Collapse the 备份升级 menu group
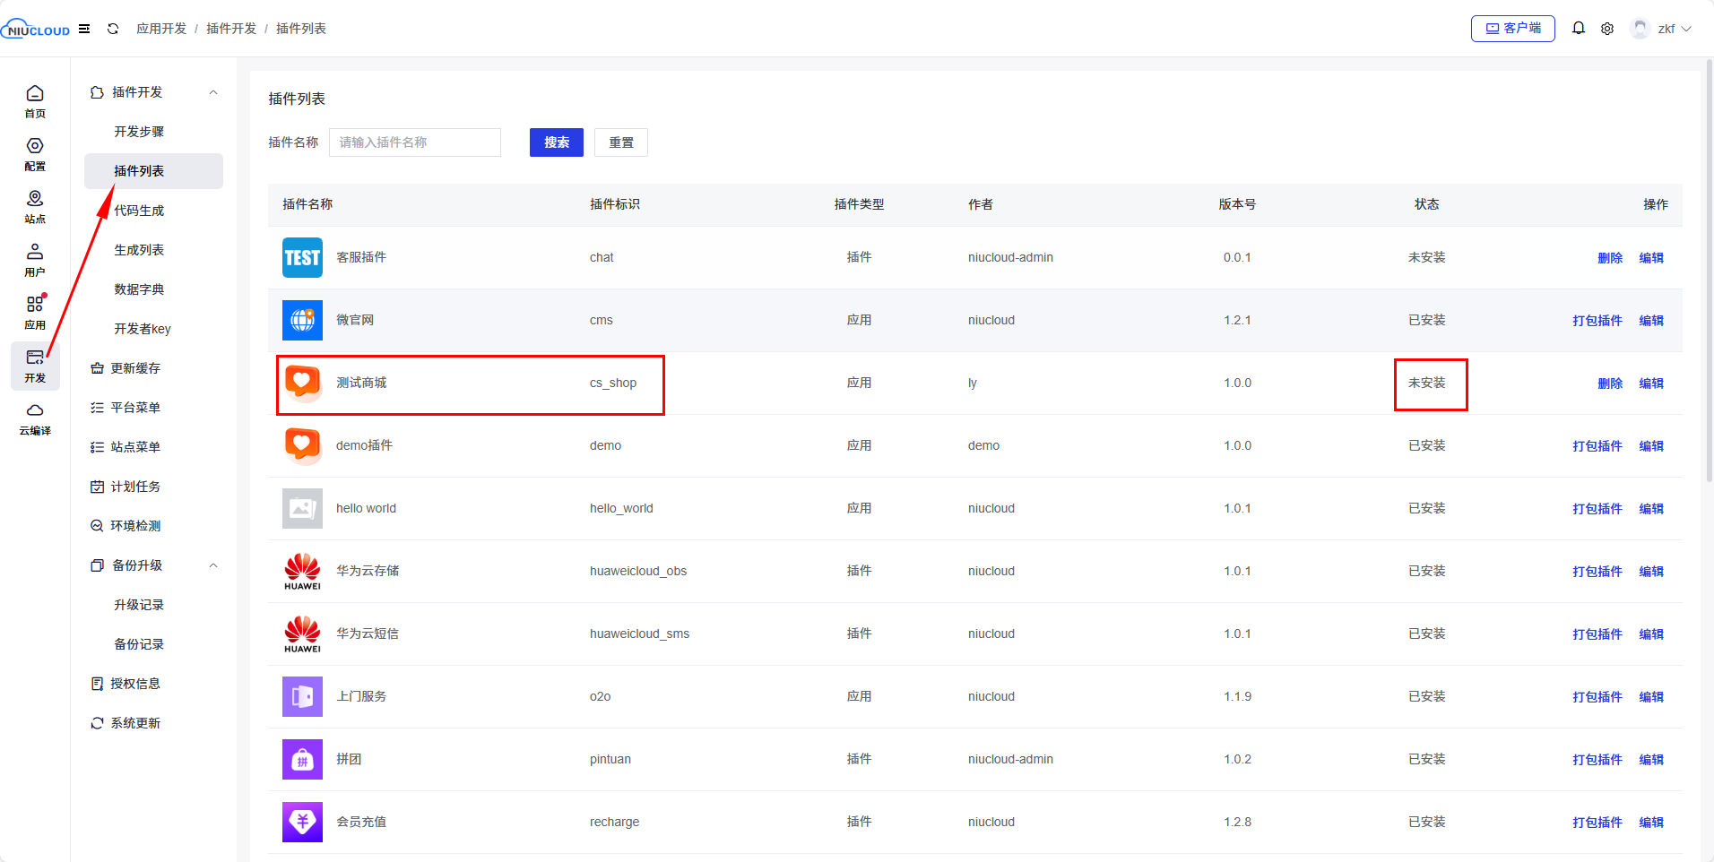The height and width of the screenshot is (862, 1714). coord(213,565)
